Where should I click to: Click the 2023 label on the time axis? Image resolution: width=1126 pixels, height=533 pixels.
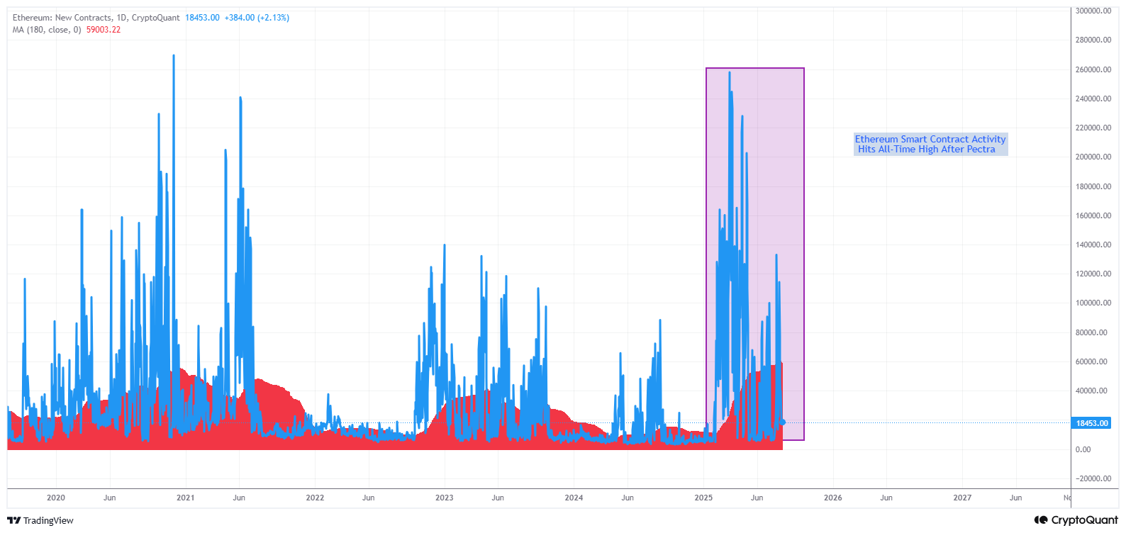coord(444,498)
